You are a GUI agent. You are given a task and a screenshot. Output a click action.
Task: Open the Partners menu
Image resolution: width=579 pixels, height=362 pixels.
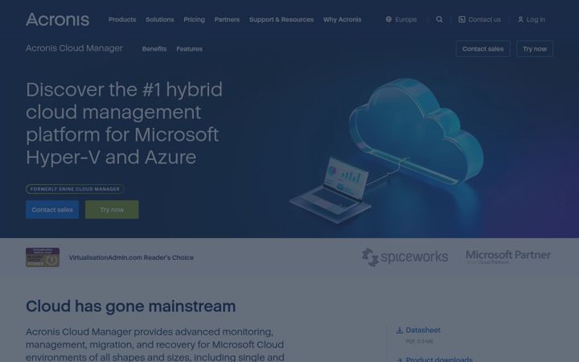point(227,19)
